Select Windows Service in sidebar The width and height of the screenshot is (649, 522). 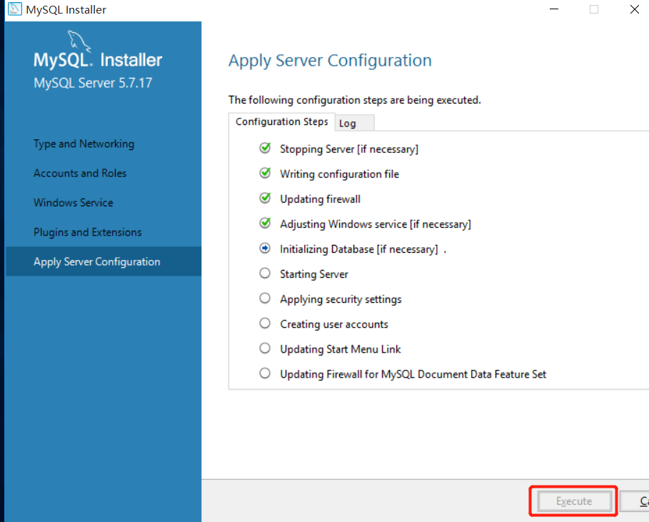pos(74,202)
